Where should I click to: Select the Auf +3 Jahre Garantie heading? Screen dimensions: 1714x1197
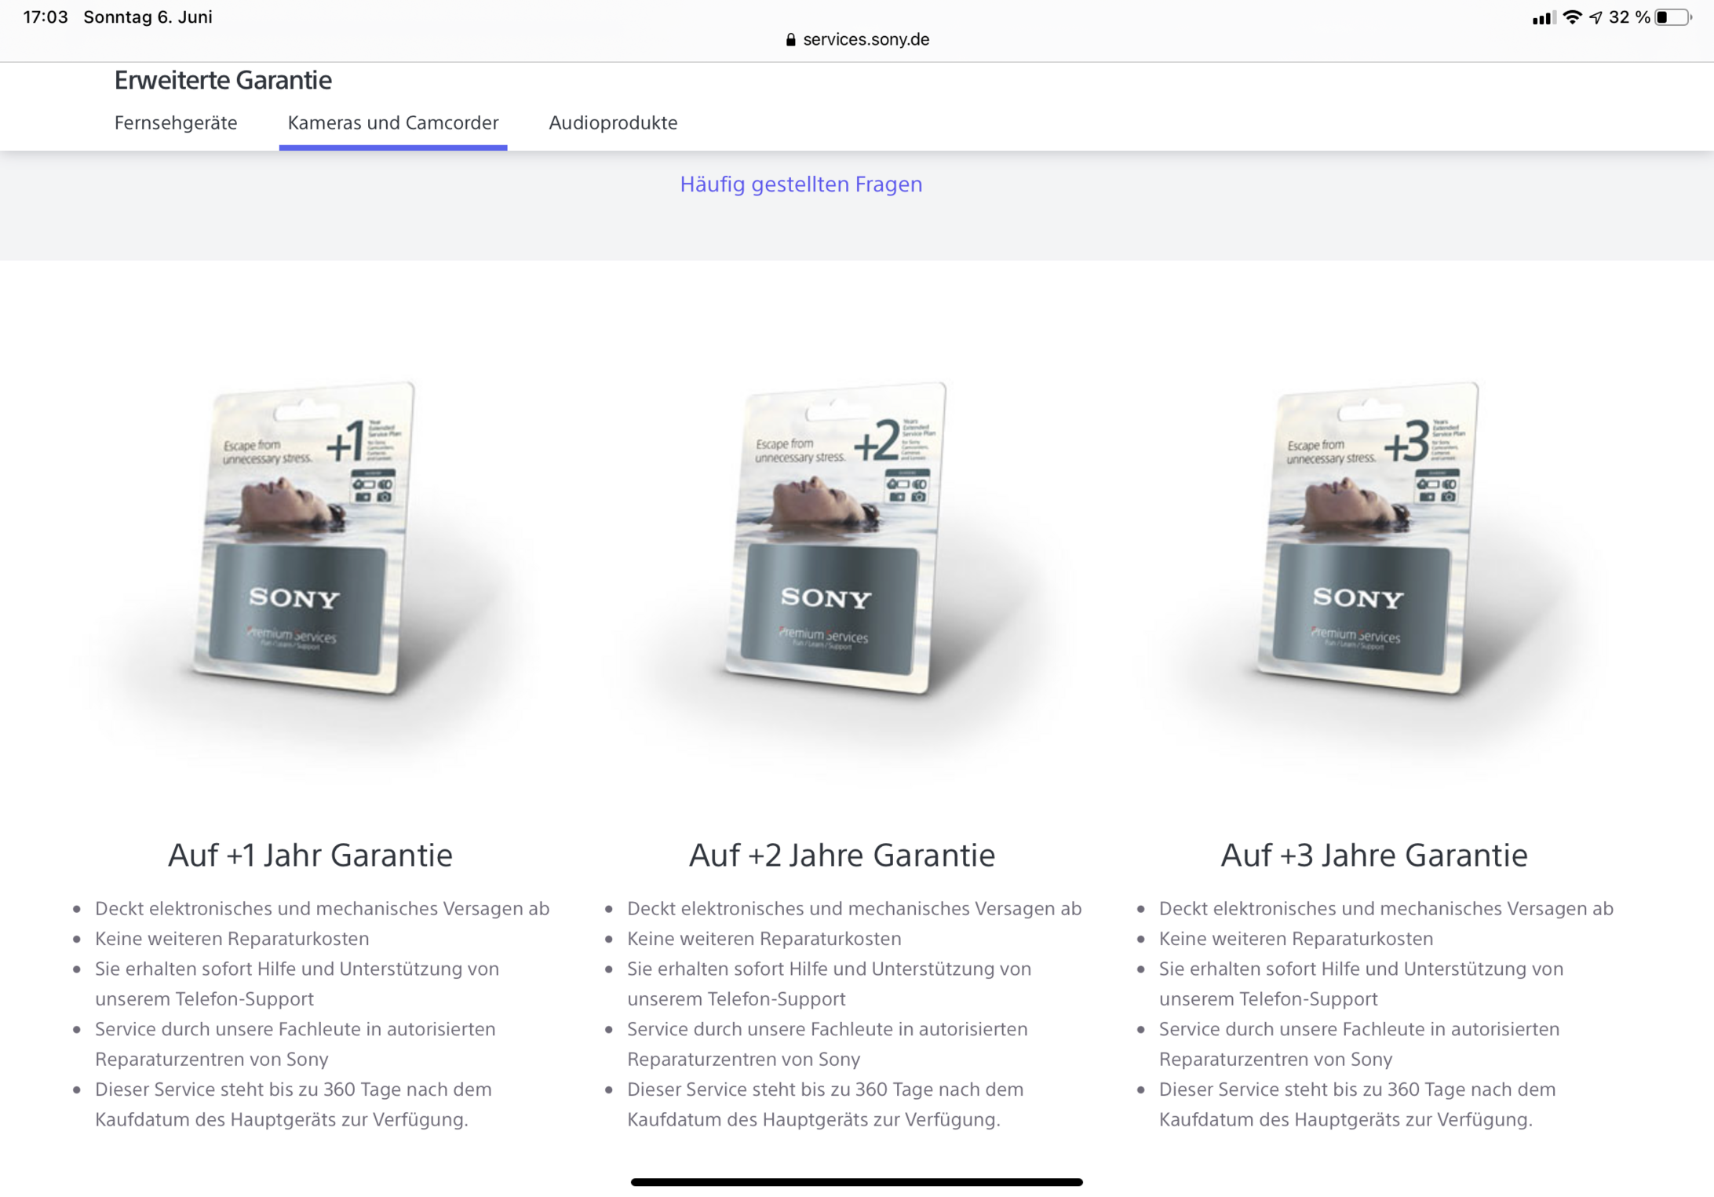pos(1374,855)
